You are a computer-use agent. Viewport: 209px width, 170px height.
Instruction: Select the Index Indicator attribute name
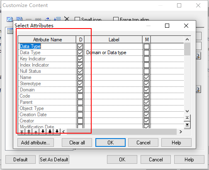tap(34, 65)
